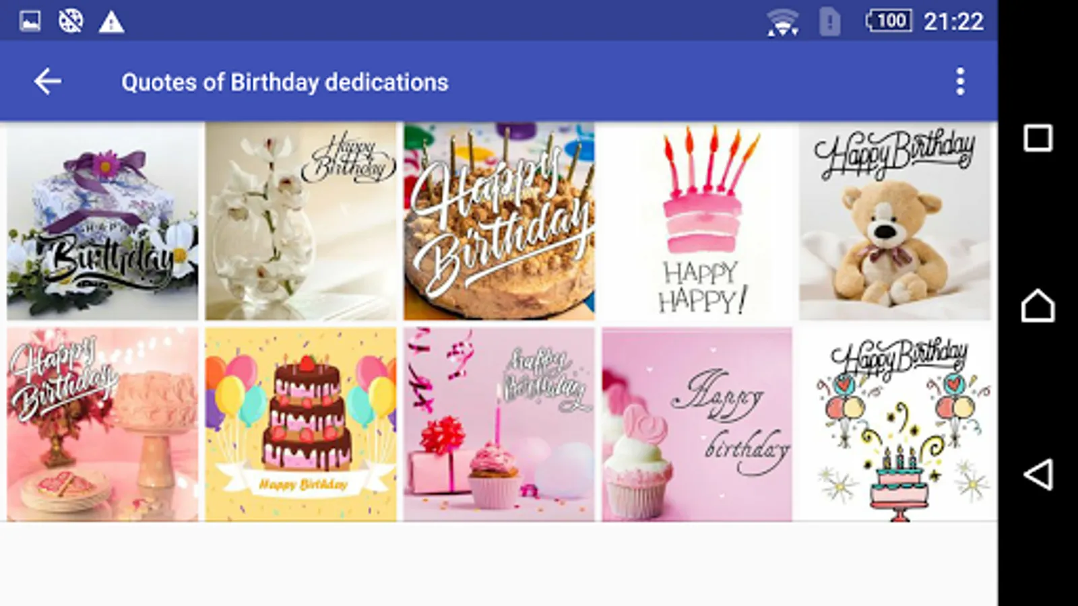The image size is (1078, 606).
Task: Tap the Android home button
Action: (1038, 306)
